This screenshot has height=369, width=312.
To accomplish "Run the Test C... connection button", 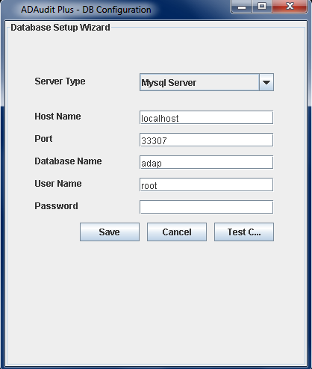I will (244, 232).
